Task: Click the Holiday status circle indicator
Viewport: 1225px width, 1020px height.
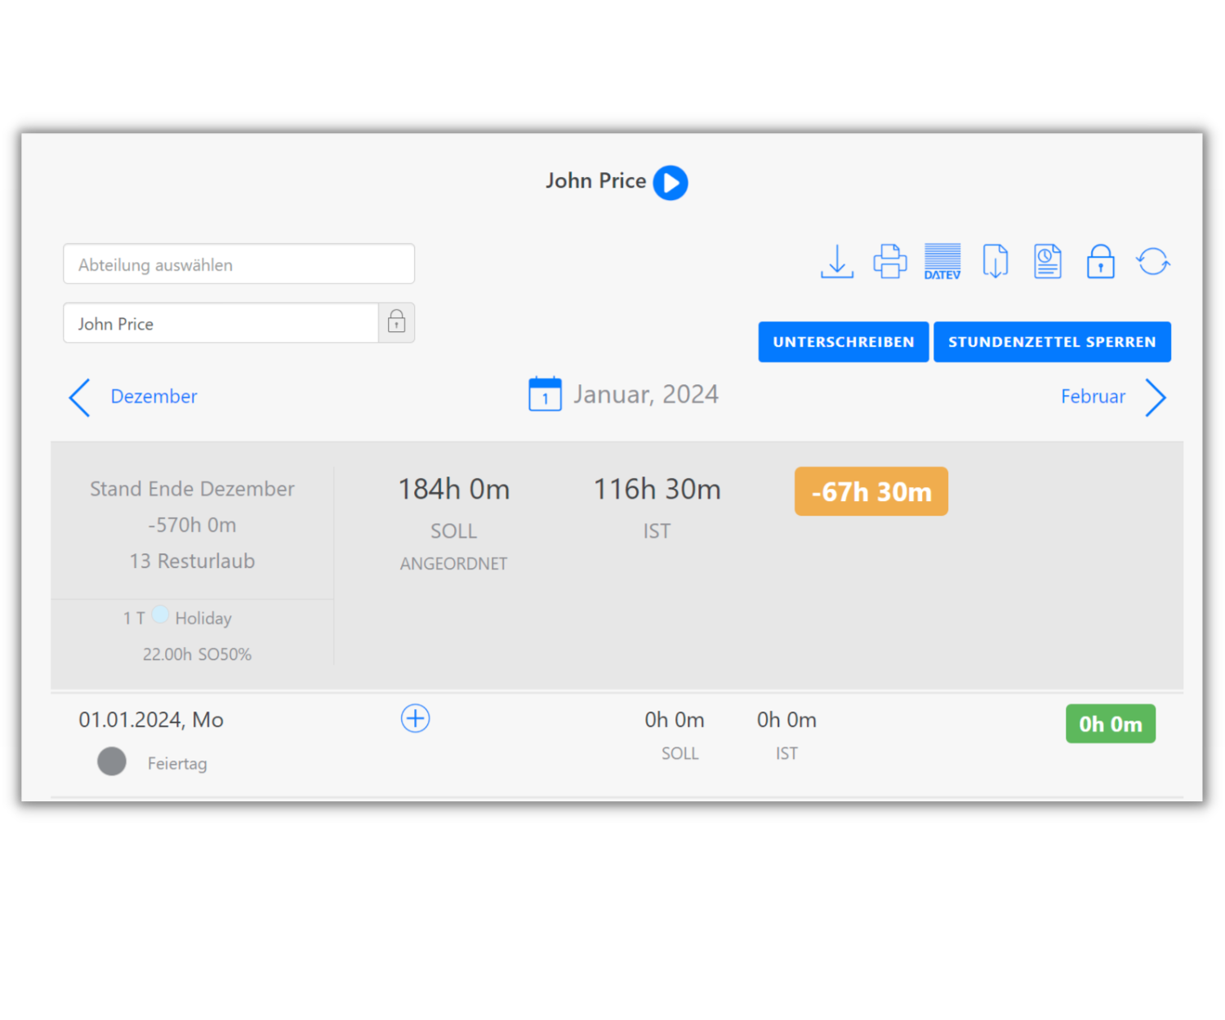Action: 161,614
